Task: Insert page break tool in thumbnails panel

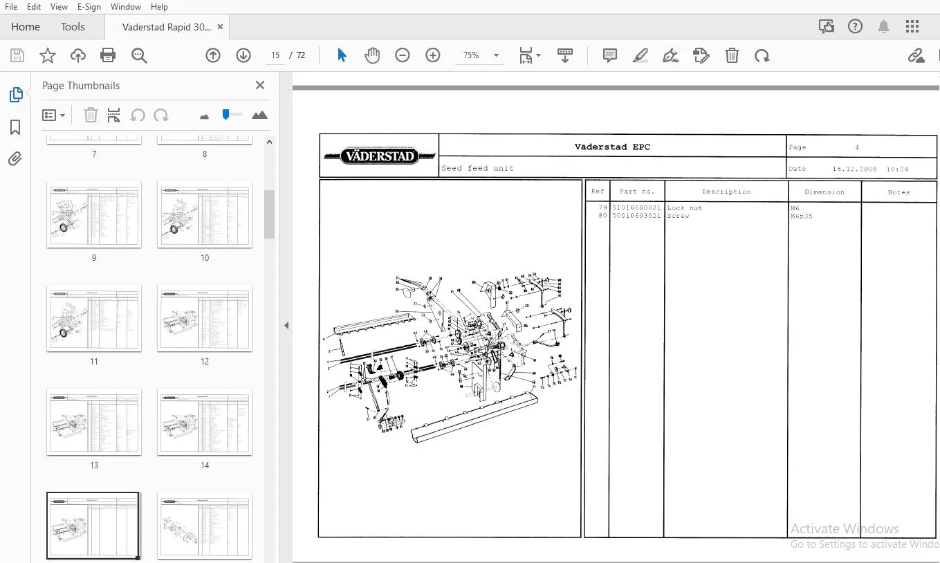Action: point(114,116)
